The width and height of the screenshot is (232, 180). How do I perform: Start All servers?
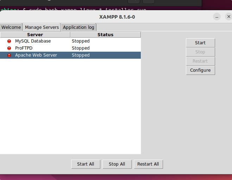click(x=86, y=164)
